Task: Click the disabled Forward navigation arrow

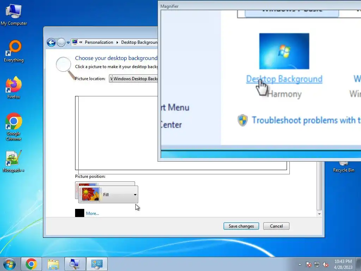Action: (61, 42)
